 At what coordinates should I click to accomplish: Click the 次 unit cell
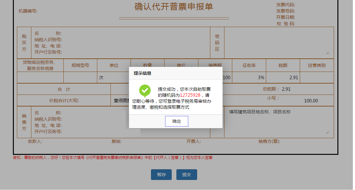114,78
